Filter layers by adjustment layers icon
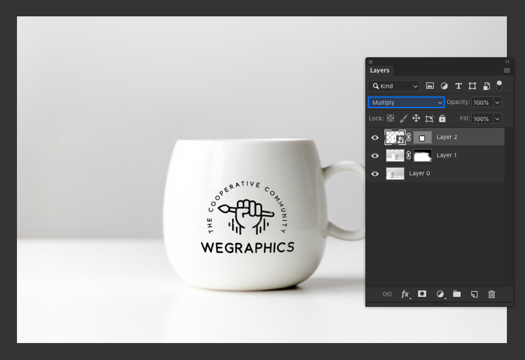The image size is (525, 360). tap(444, 86)
